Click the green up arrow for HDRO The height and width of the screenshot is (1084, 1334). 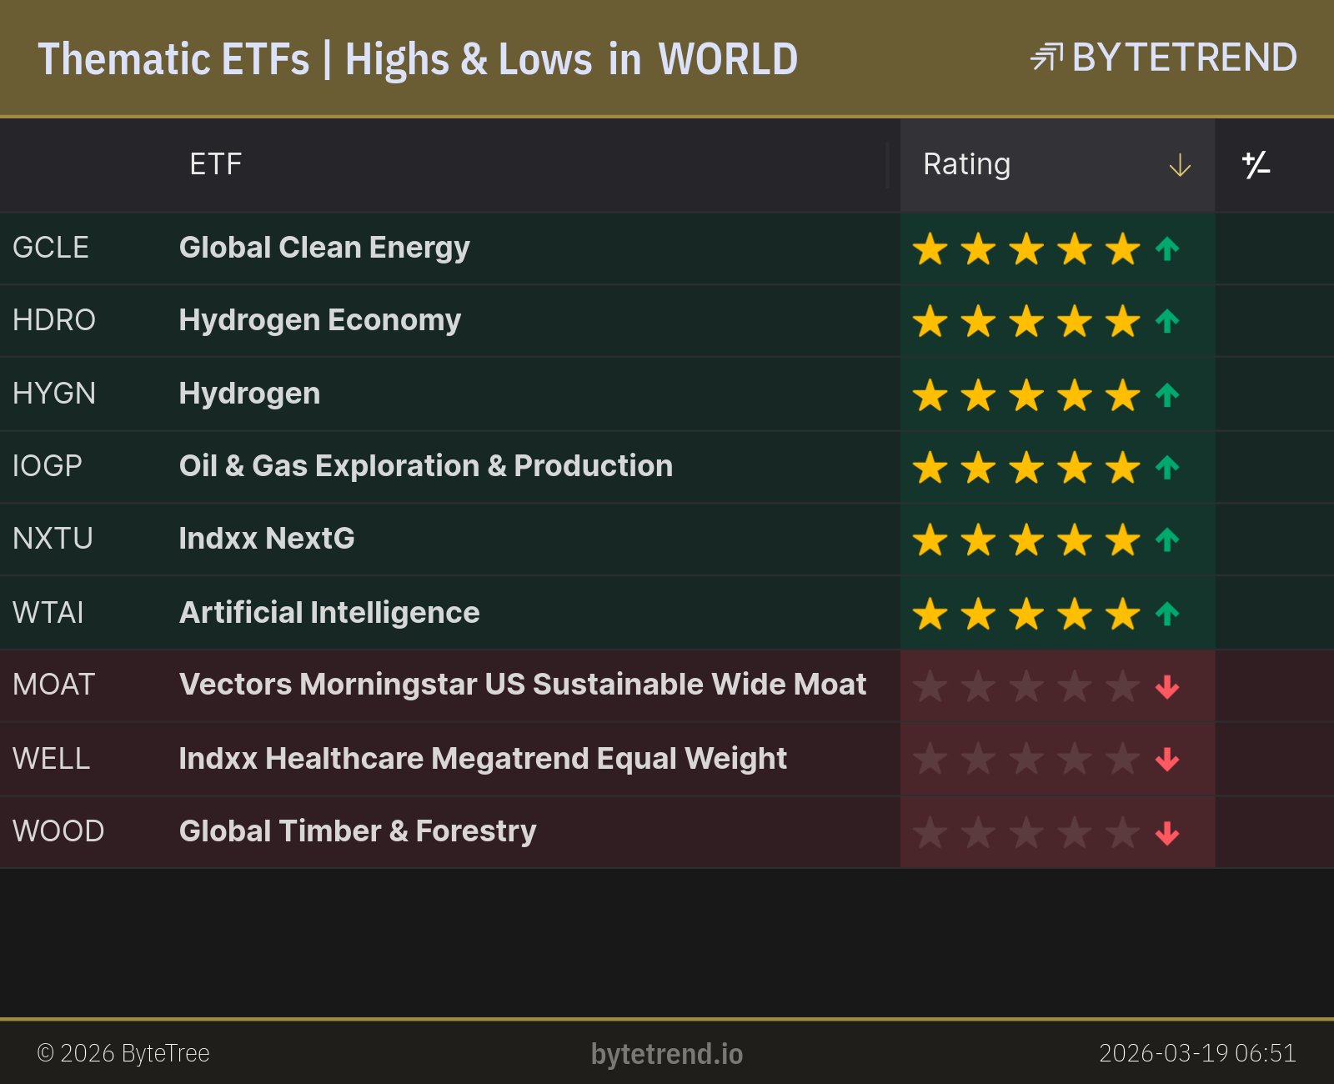tap(1167, 321)
